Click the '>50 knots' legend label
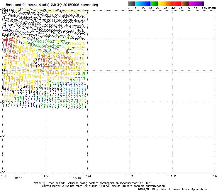The width and height of the screenshot is (217, 191). tap(208, 8)
